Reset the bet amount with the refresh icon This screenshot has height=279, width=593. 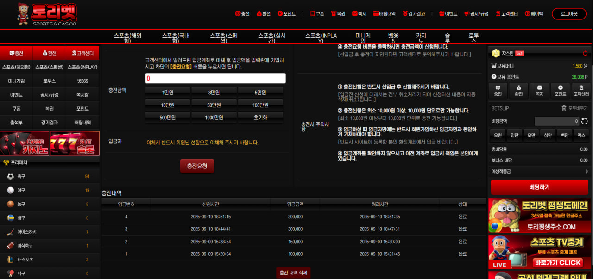pos(585,121)
